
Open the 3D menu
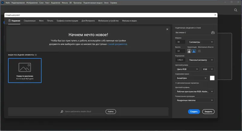point(70,3)
